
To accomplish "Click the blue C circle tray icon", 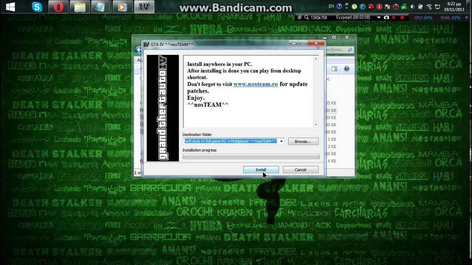I will coord(362,7).
